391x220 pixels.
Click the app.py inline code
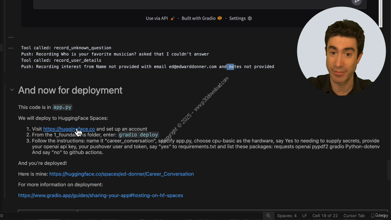(x=62, y=107)
